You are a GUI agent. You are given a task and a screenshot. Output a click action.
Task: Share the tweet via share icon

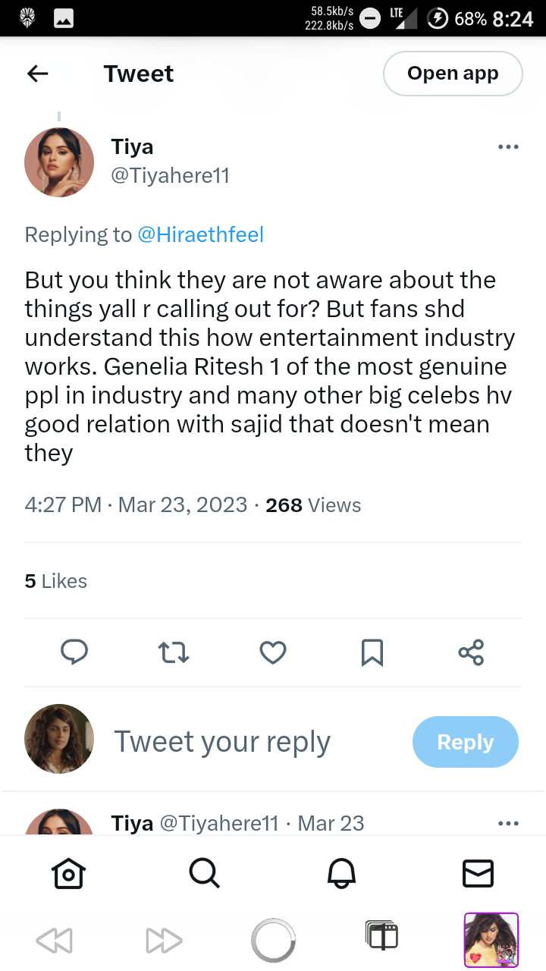471,652
